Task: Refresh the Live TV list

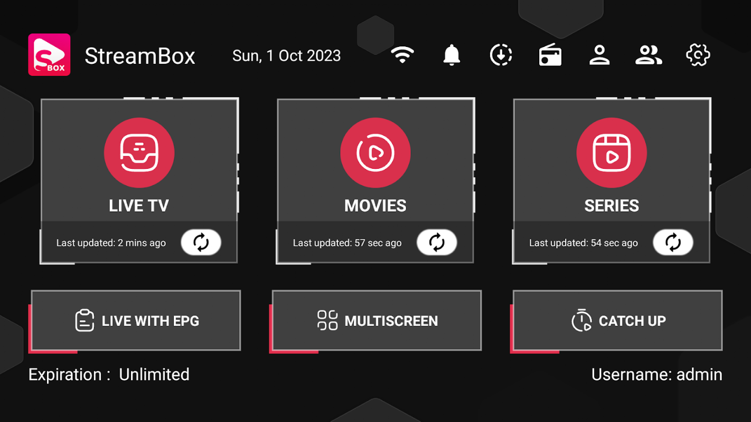Action: tap(201, 243)
